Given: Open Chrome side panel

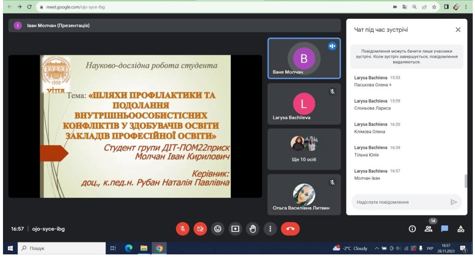Looking at the screenshot, I should pyautogui.click(x=447, y=7).
